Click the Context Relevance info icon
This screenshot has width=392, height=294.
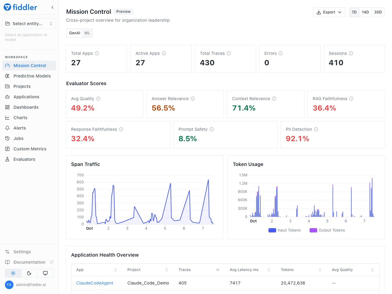pyautogui.click(x=274, y=99)
